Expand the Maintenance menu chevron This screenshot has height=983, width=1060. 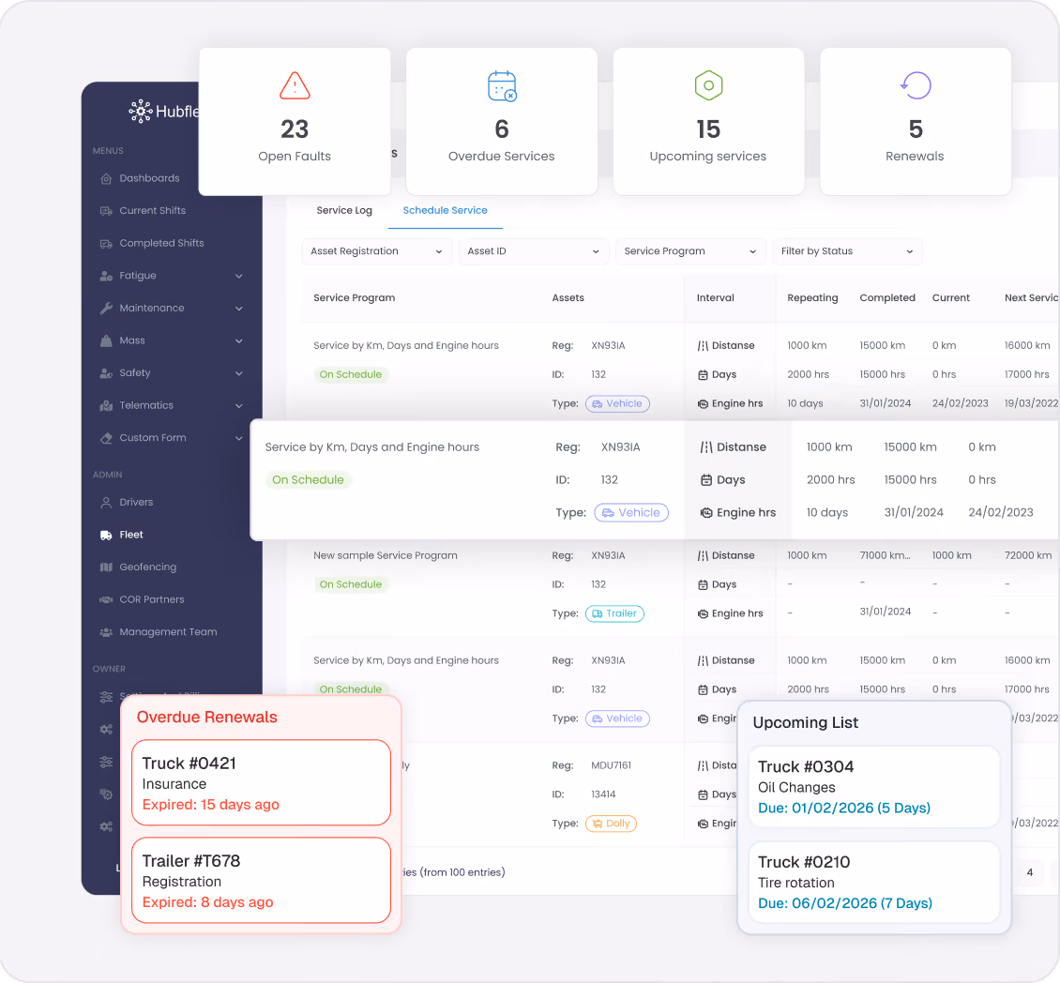coord(238,309)
